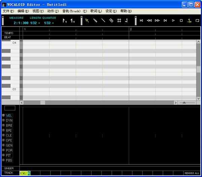
Task: Open the 音轨 (Track) menu
Action: [71, 11]
